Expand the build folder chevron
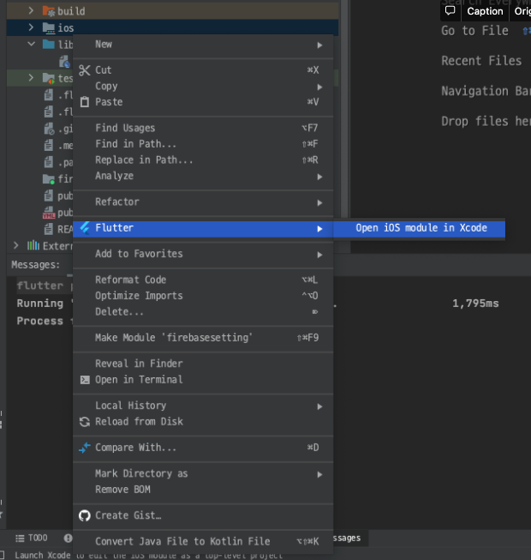 (31, 10)
